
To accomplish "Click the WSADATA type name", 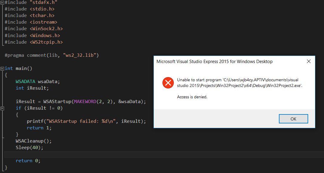I will click(25, 81).
